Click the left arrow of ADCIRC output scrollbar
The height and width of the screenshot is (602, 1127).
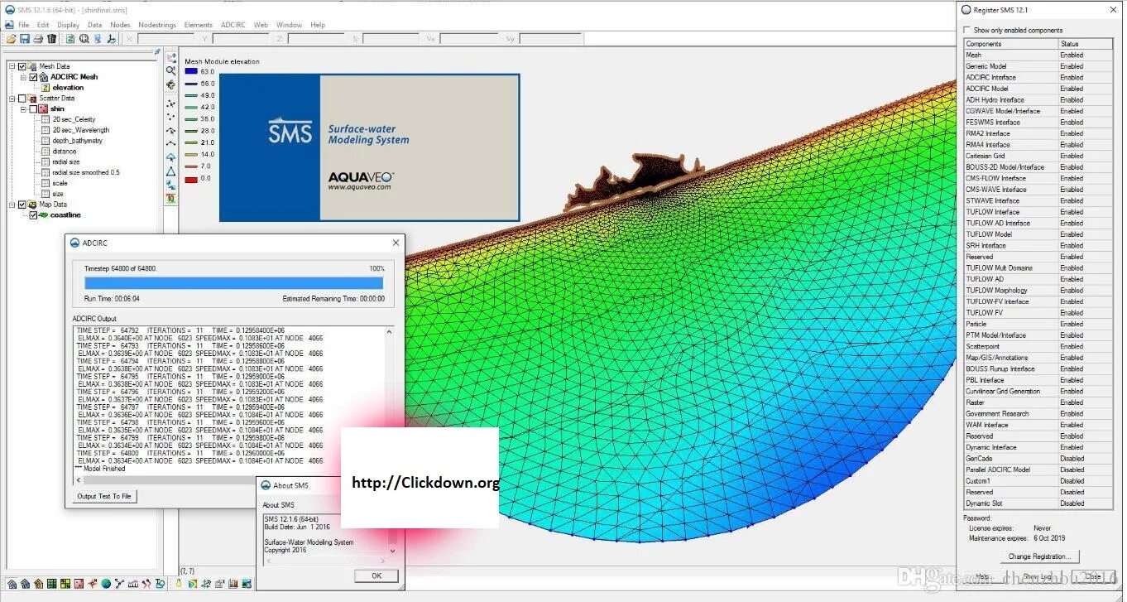(x=79, y=479)
